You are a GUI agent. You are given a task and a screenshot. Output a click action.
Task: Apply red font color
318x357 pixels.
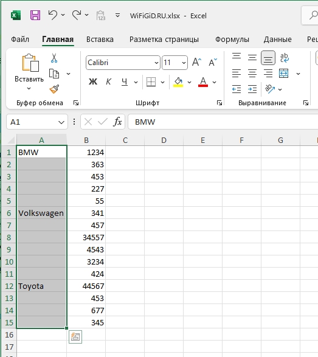[x=203, y=81]
